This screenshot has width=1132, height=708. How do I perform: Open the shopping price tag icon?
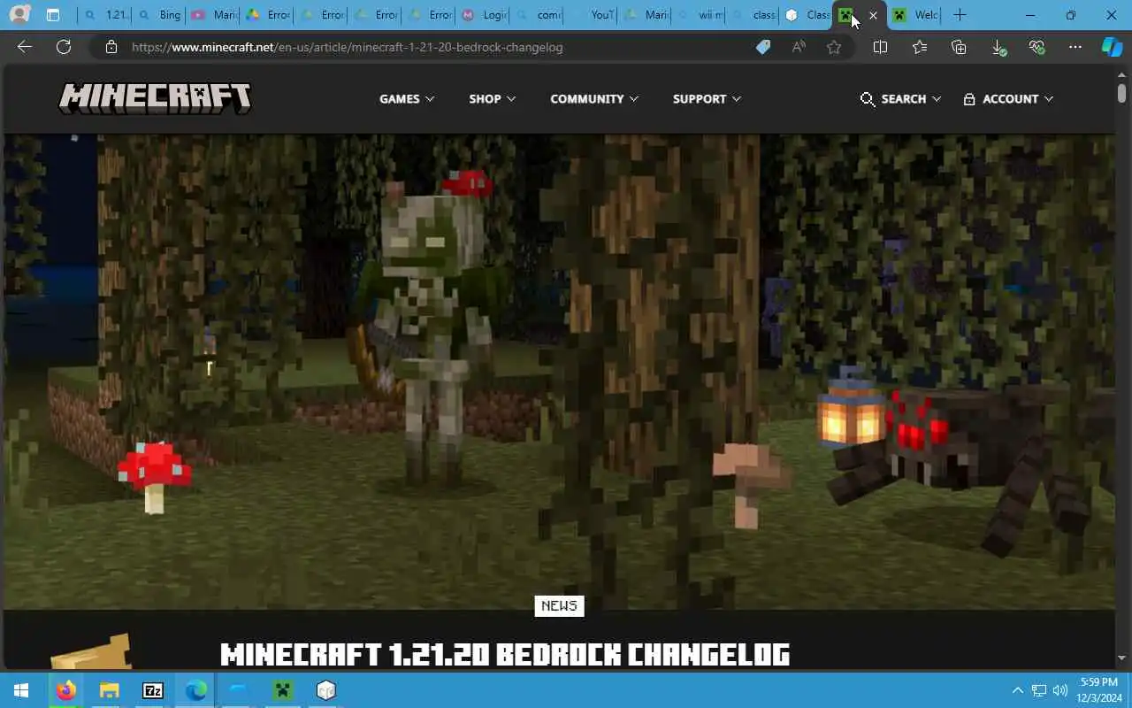(762, 47)
